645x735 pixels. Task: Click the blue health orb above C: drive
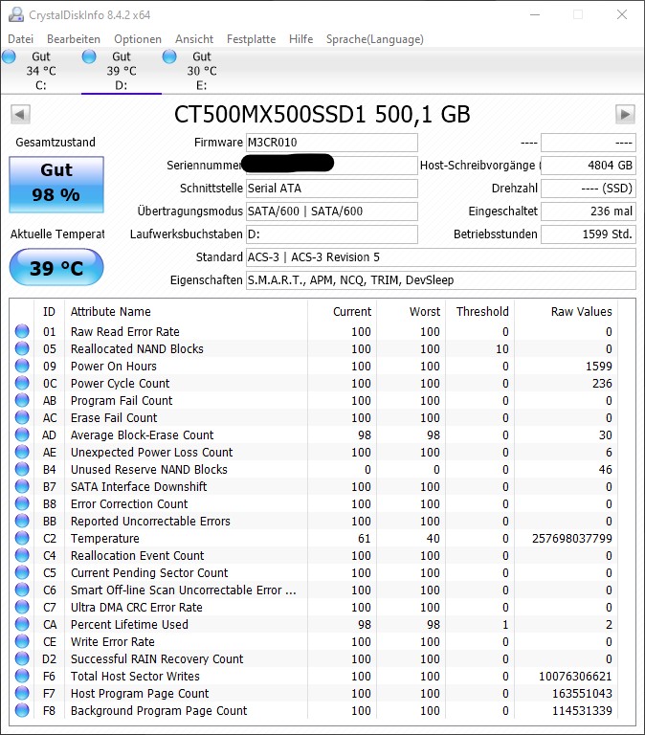point(9,56)
